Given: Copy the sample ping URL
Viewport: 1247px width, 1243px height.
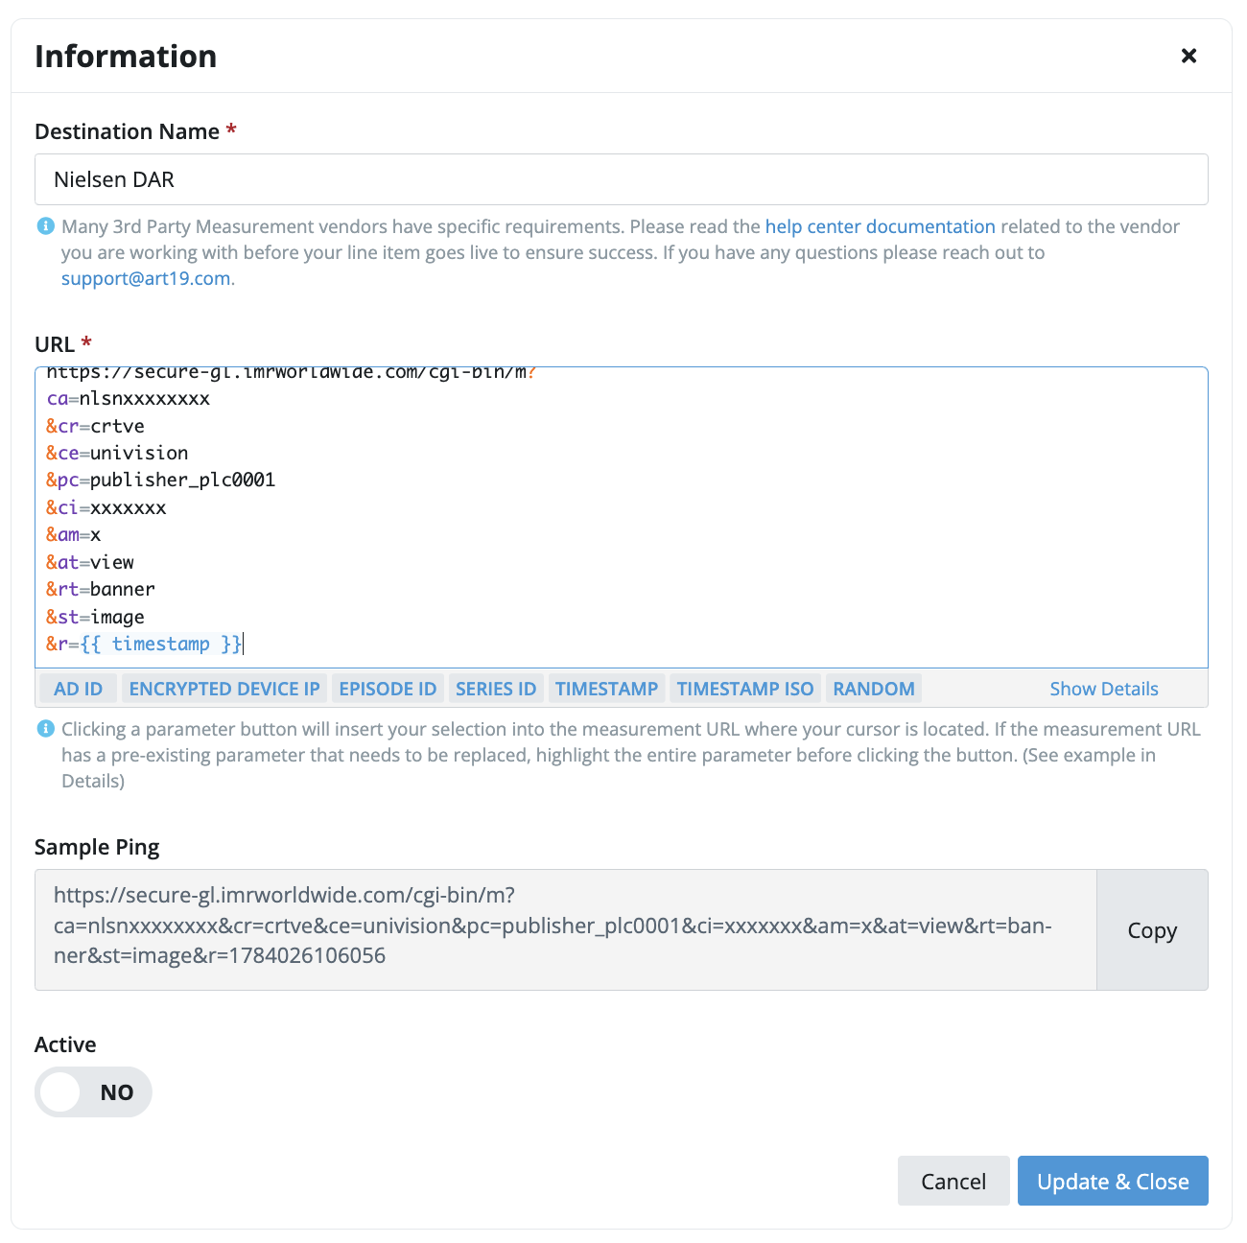Looking at the screenshot, I should coord(1152,929).
